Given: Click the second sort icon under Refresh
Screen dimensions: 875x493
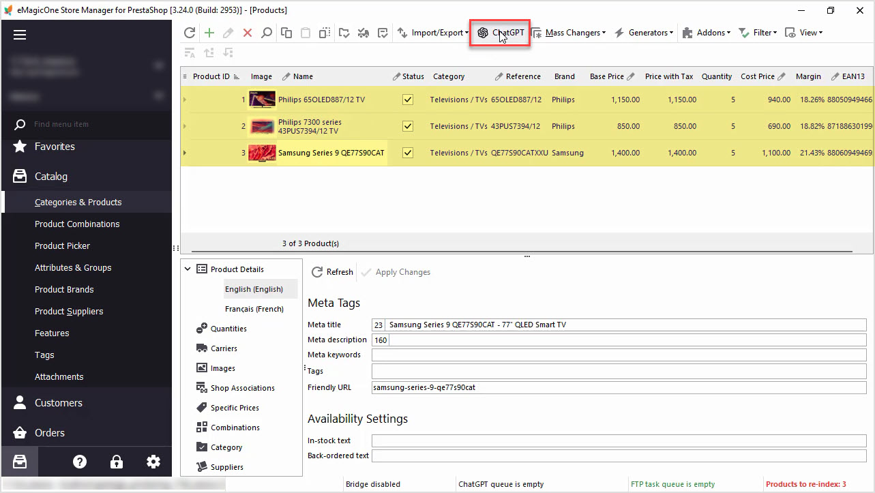Looking at the screenshot, I should [209, 53].
